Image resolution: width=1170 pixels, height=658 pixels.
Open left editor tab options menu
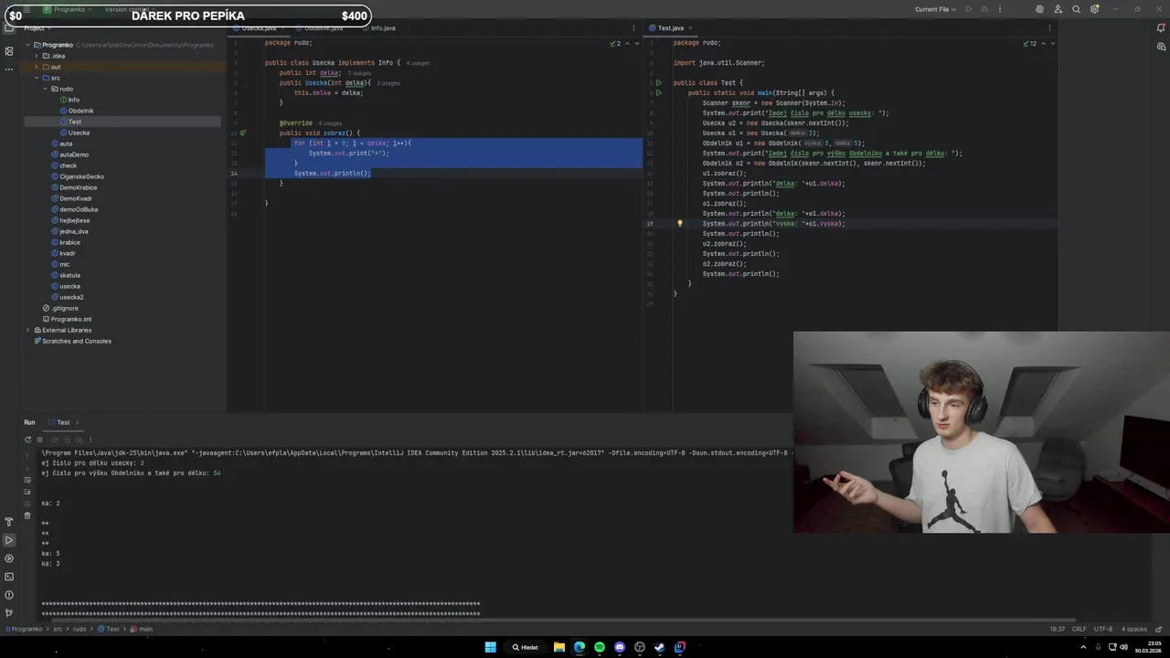pos(633,27)
